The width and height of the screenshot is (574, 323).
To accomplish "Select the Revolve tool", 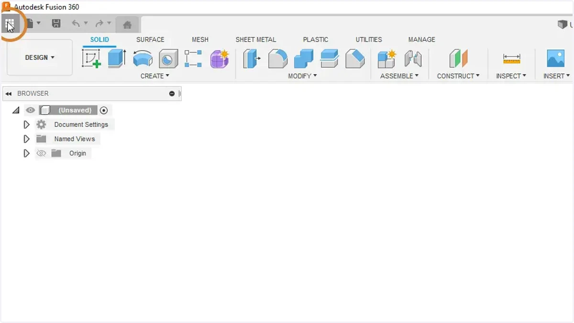I will 143,59.
